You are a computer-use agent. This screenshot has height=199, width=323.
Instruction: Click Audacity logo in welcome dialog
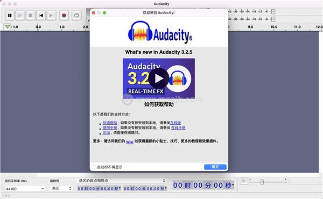click(160, 32)
